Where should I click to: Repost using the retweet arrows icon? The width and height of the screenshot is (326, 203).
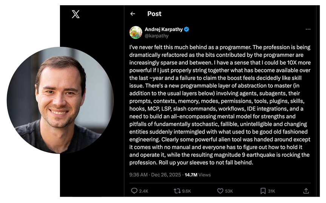[177, 191]
